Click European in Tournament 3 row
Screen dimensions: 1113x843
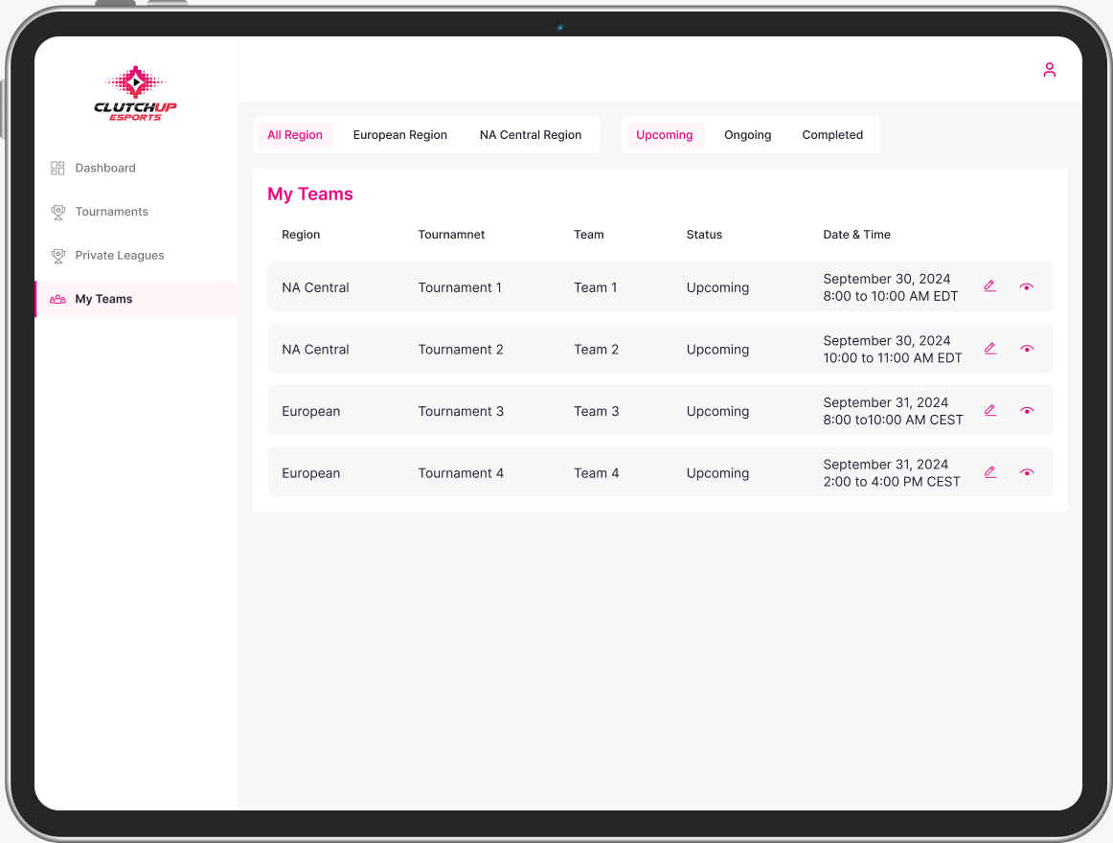[x=311, y=411]
